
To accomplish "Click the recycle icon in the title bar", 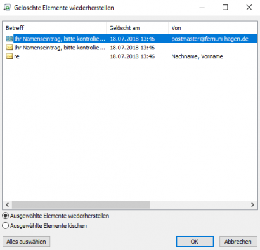I will tap(7, 8).
